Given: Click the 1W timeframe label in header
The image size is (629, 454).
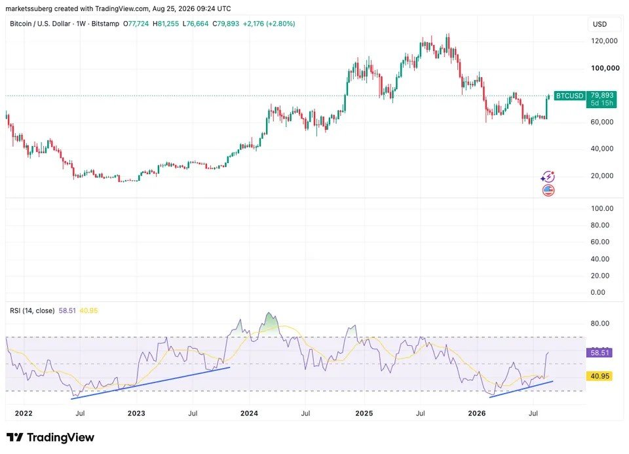Looking at the screenshot, I should (x=81, y=24).
